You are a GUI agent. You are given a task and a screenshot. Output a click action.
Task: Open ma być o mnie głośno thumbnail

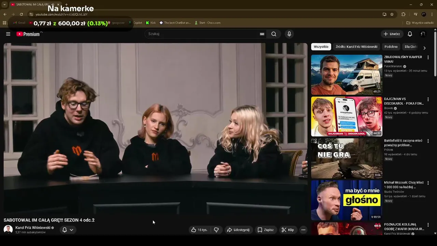pyautogui.click(x=347, y=200)
